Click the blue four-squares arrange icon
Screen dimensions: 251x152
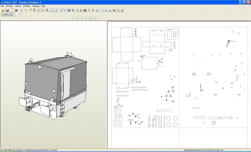pyautogui.click(x=106, y=10)
